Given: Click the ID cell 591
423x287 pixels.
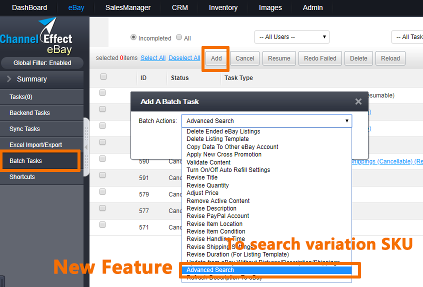Looking at the screenshot, I should click(x=144, y=178).
